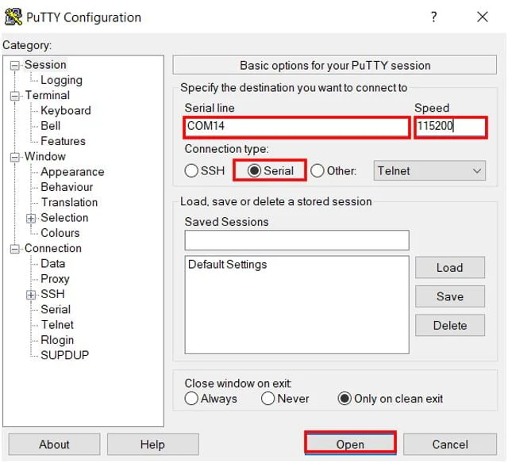Open the Data category
This screenshot has height=462, width=508.
click(53, 263)
